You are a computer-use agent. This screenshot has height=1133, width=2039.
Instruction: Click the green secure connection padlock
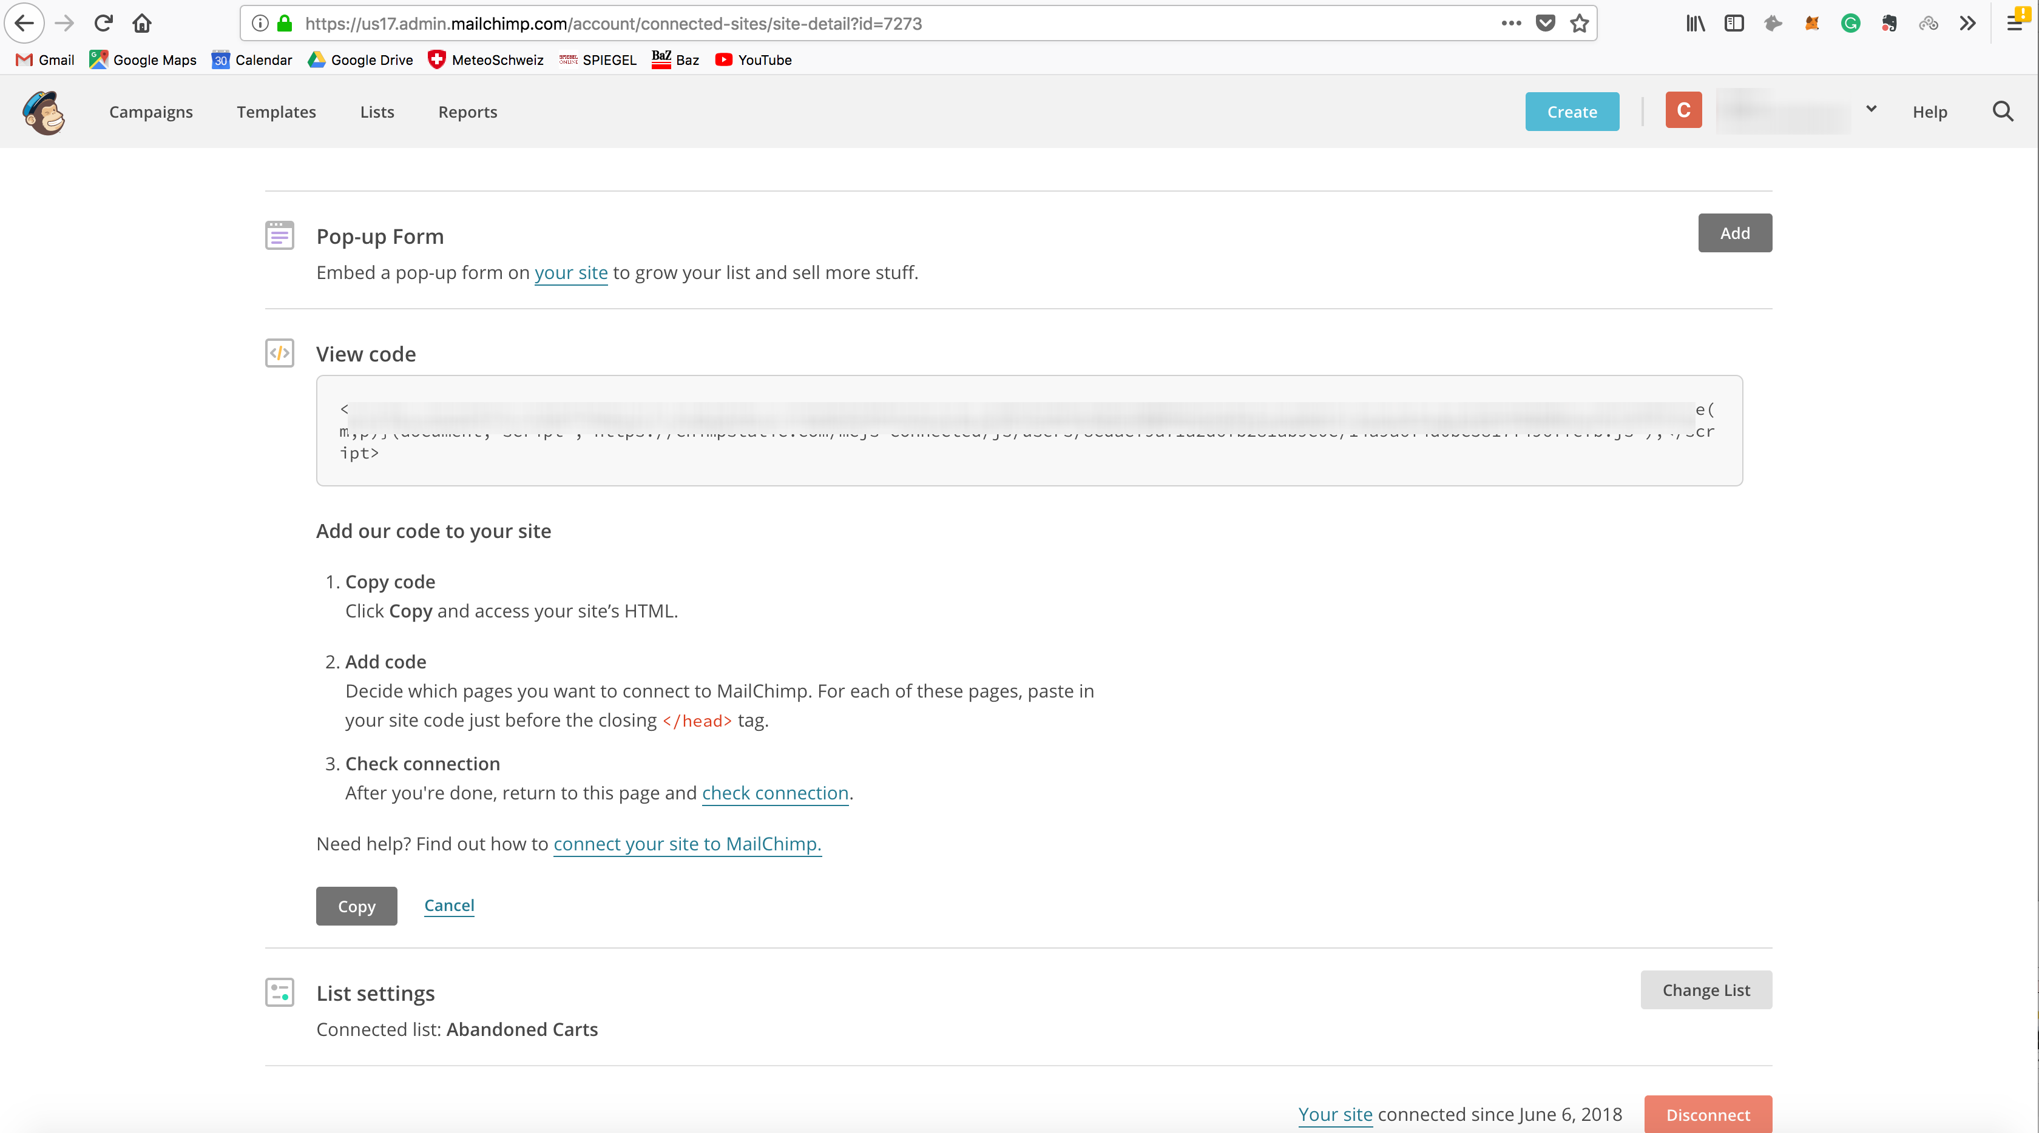(x=285, y=23)
